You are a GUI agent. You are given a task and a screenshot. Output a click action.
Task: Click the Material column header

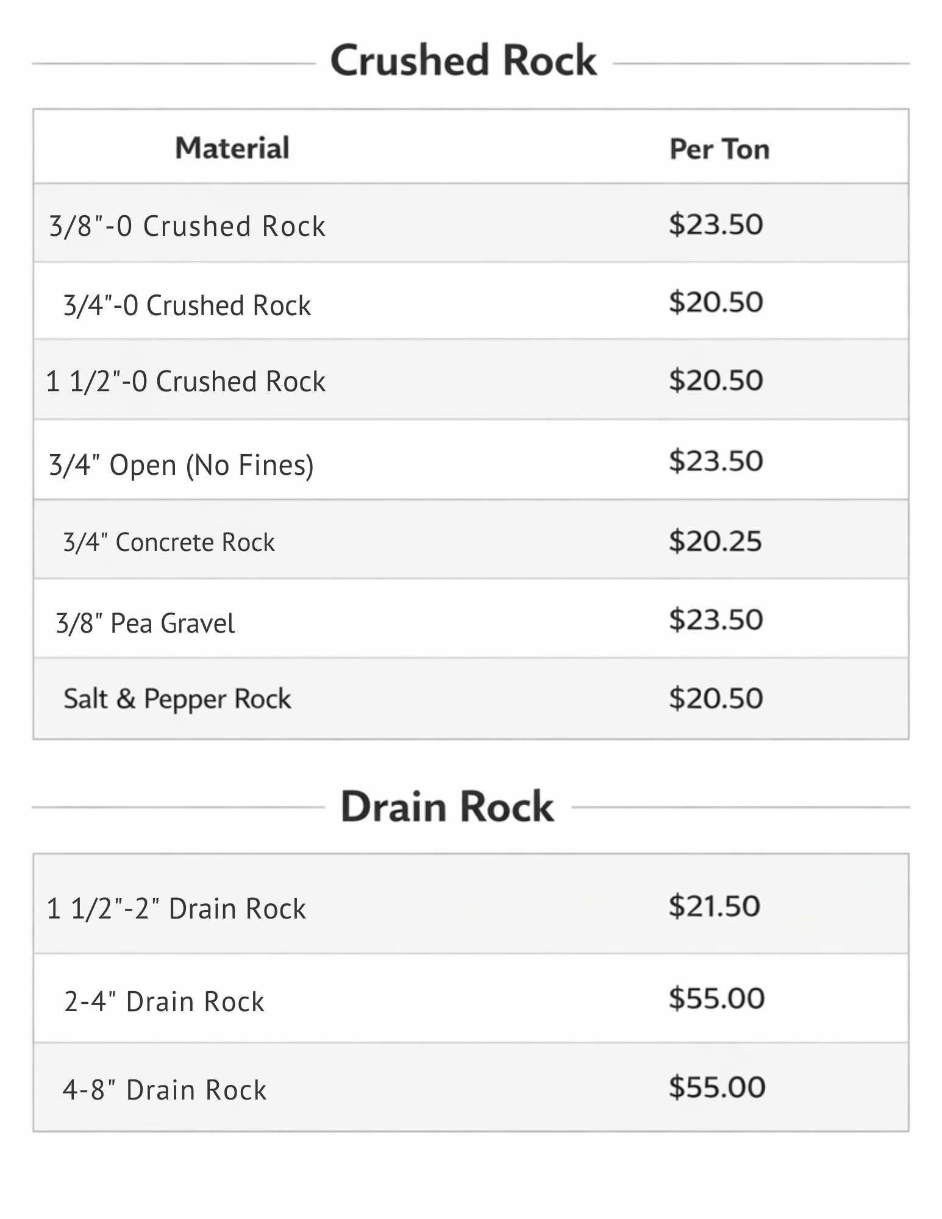[x=232, y=148]
